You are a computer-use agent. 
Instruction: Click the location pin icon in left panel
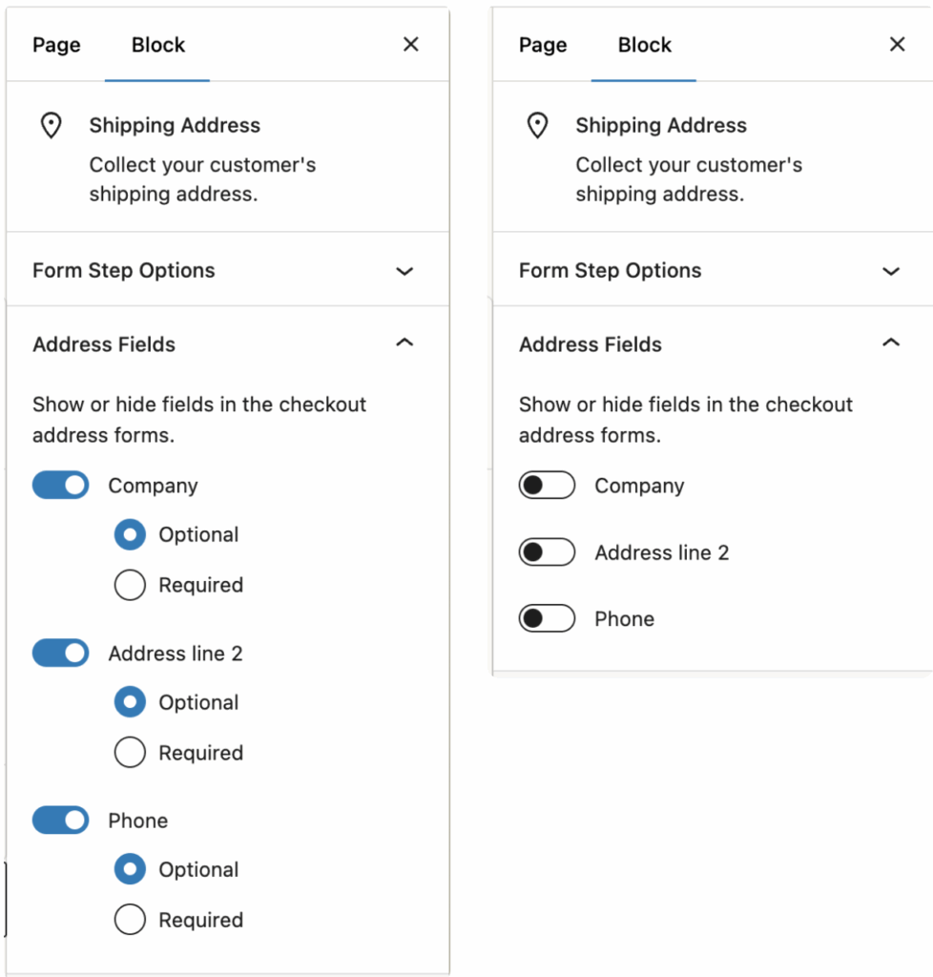coord(51,126)
